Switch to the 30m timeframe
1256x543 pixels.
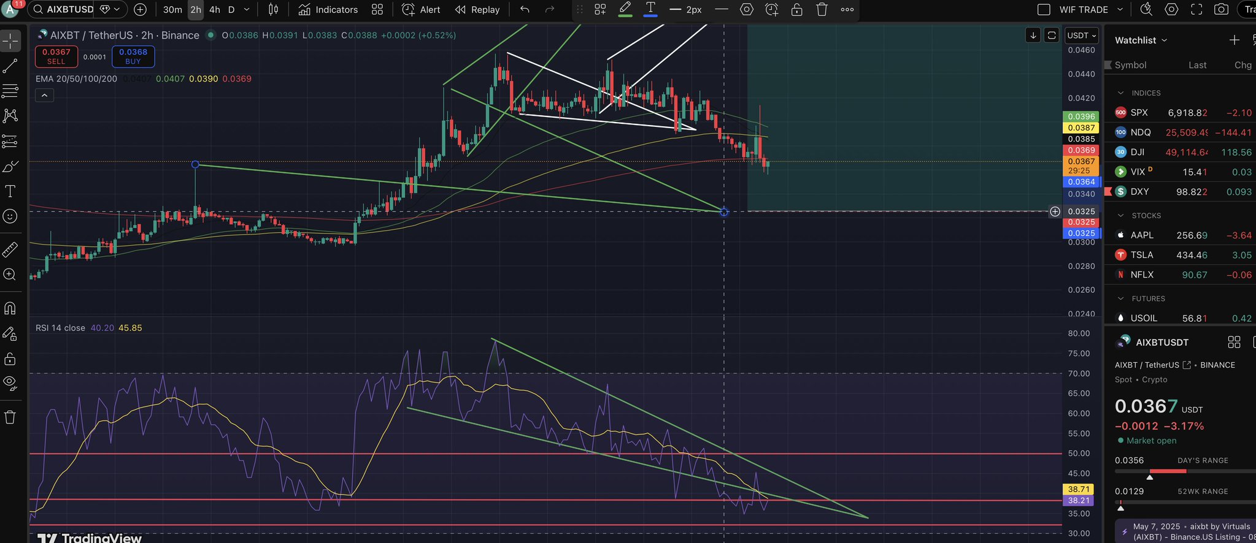(172, 10)
